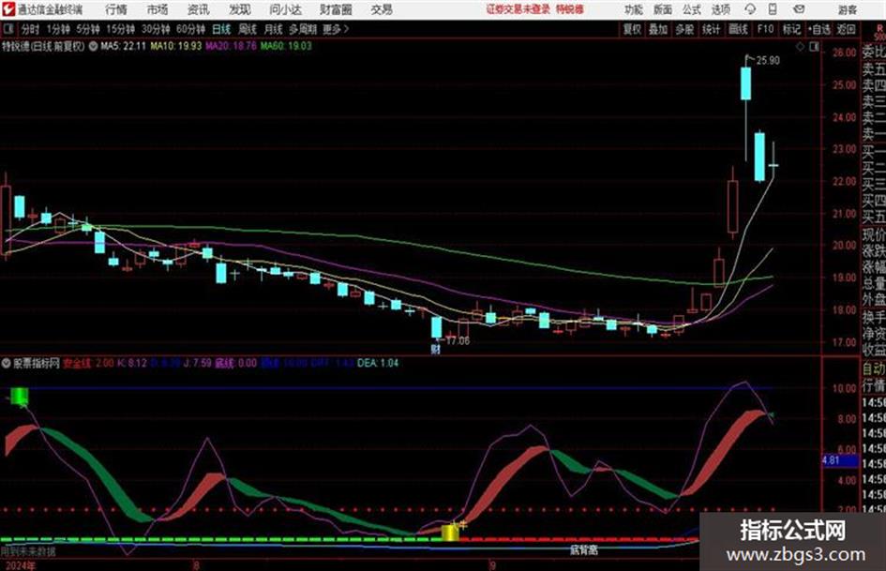Select the 周线 weekly period
Screen dimensions: 886x571
click(248, 29)
